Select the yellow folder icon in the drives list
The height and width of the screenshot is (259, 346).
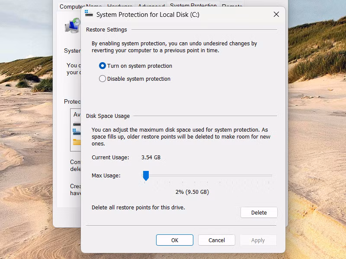tap(77, 142)
